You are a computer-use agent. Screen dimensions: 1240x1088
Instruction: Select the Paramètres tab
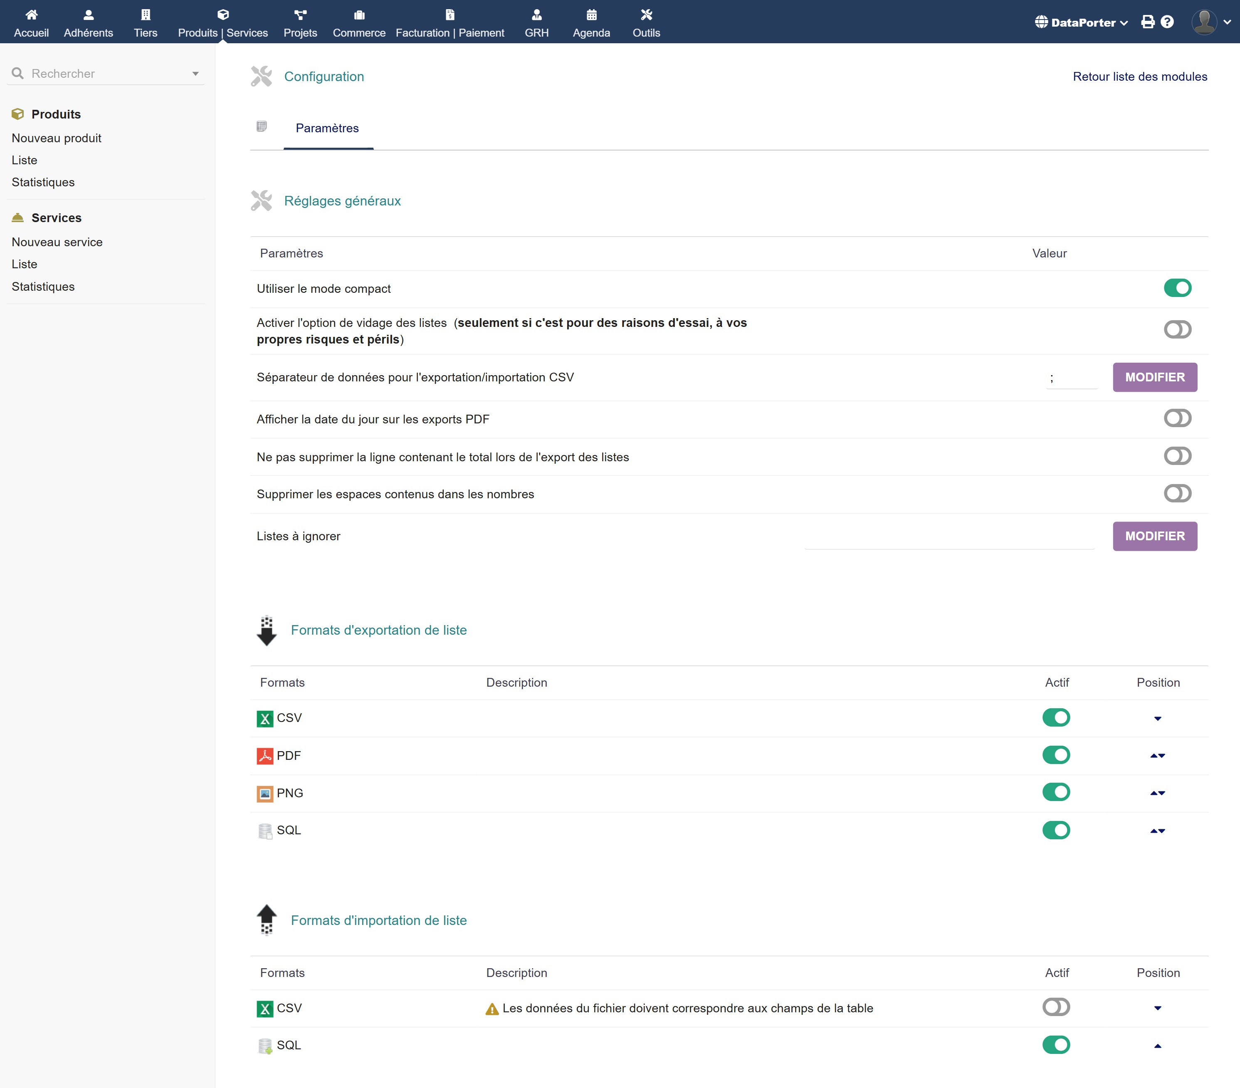click(327, 128)
